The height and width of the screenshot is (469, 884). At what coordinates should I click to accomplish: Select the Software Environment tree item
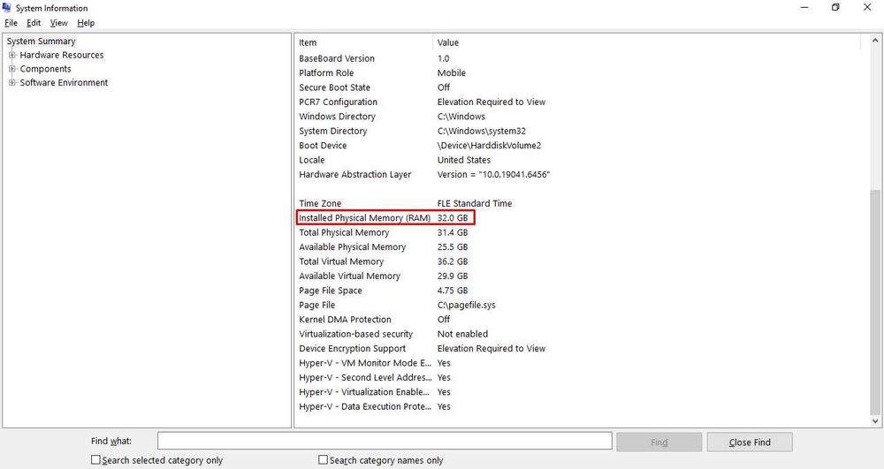pos(64,82)
